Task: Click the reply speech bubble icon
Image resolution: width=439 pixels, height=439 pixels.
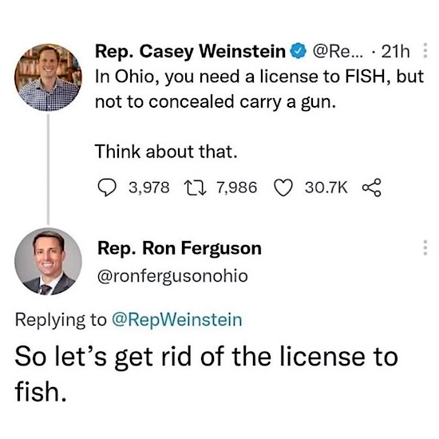Action: click(x=107, y=188)
